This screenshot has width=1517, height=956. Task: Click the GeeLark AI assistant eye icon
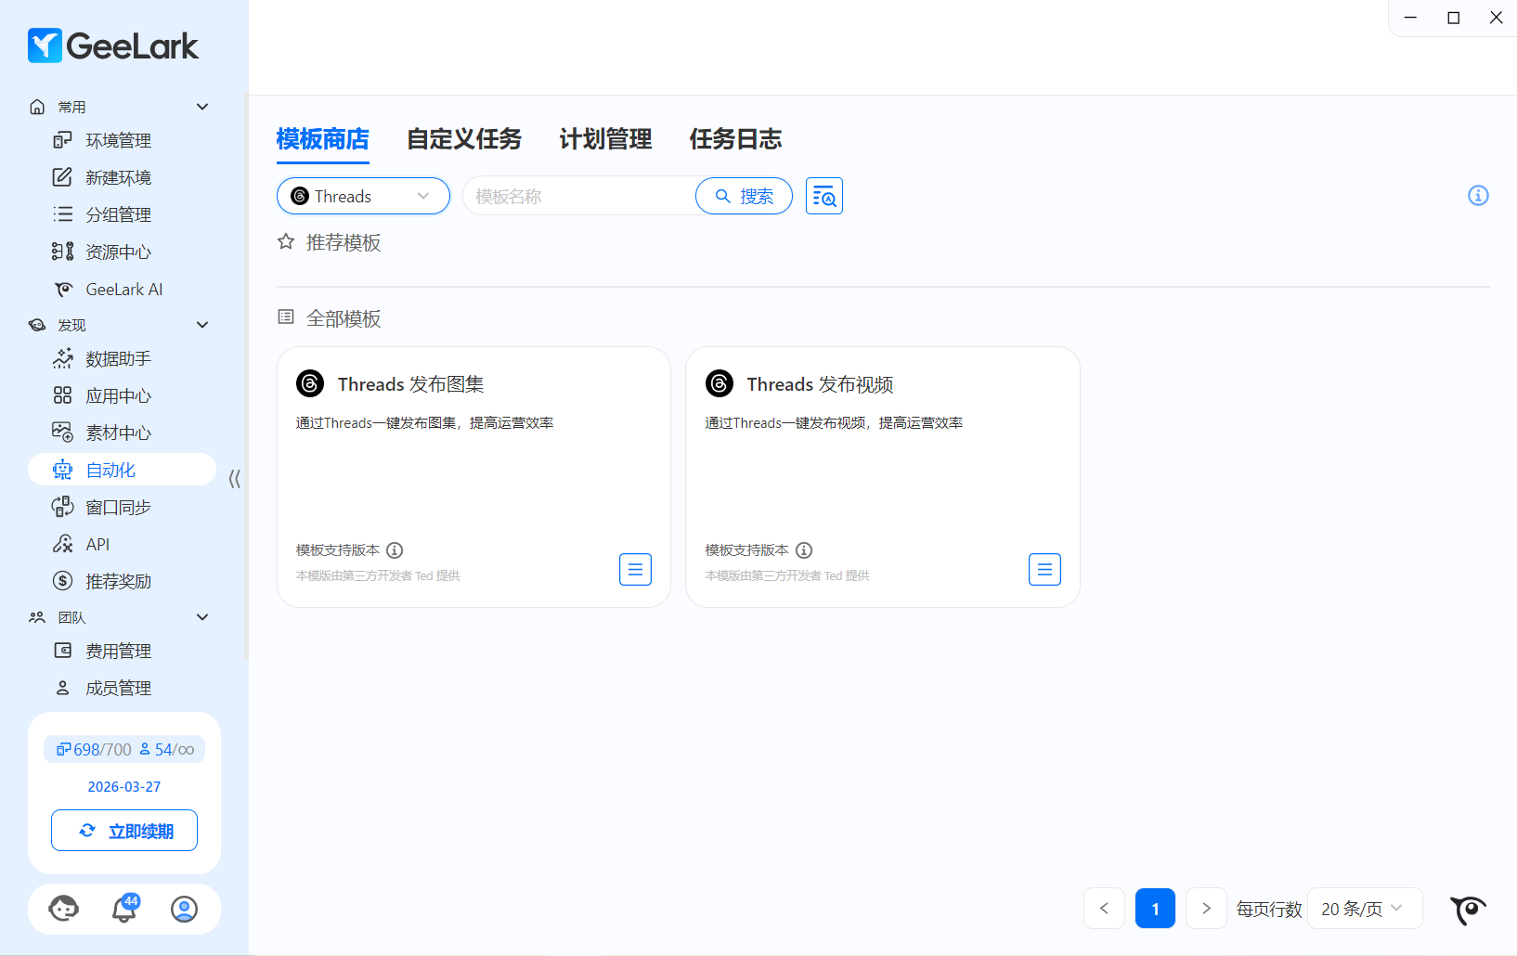tap(1468, 910)
